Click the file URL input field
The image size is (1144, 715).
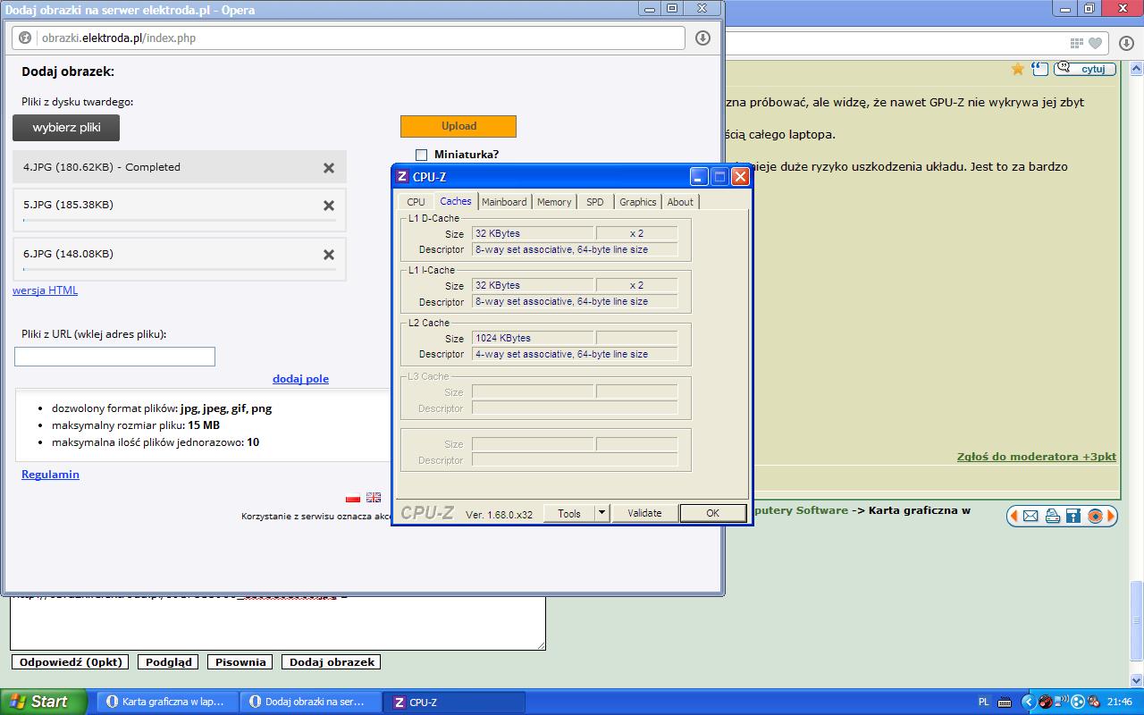click(x=114, y=357)
